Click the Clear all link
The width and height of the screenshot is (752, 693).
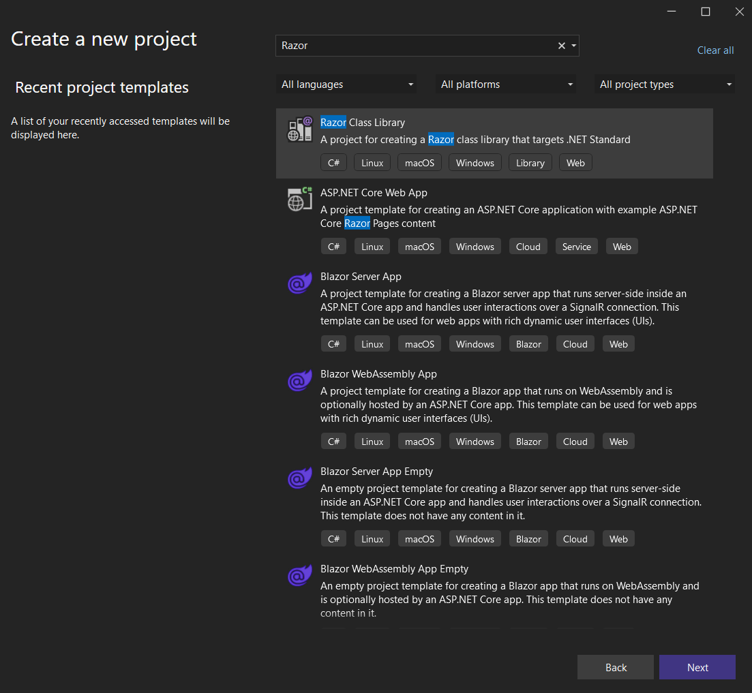[715, 50]
